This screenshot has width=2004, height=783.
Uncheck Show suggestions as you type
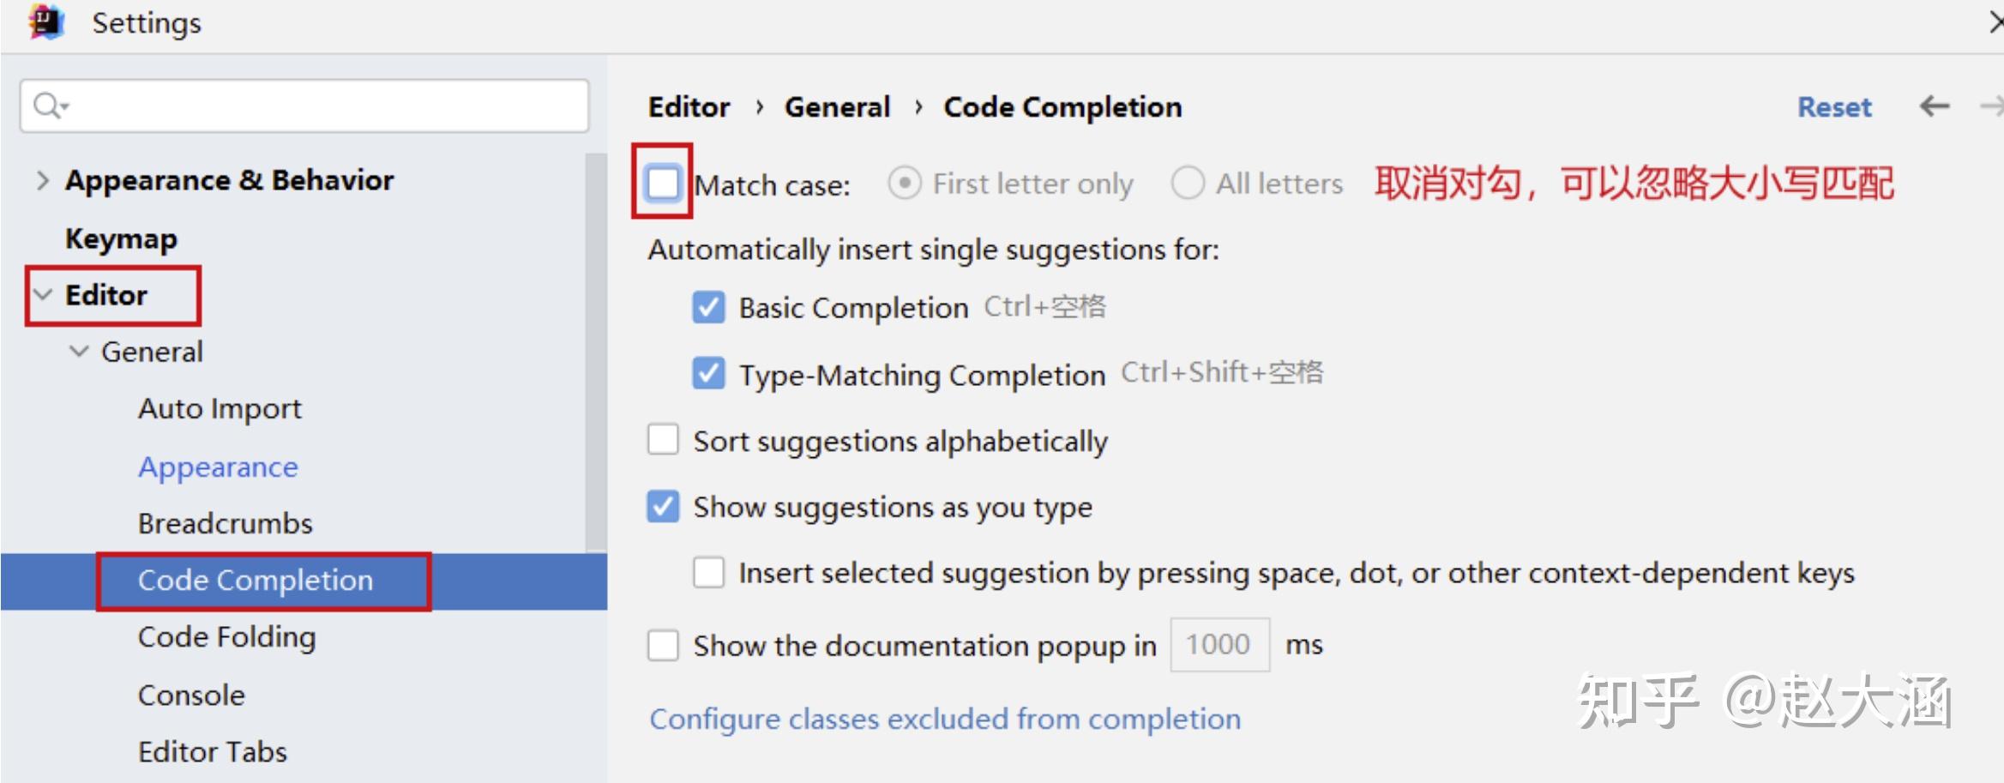(x=663, y=507)
